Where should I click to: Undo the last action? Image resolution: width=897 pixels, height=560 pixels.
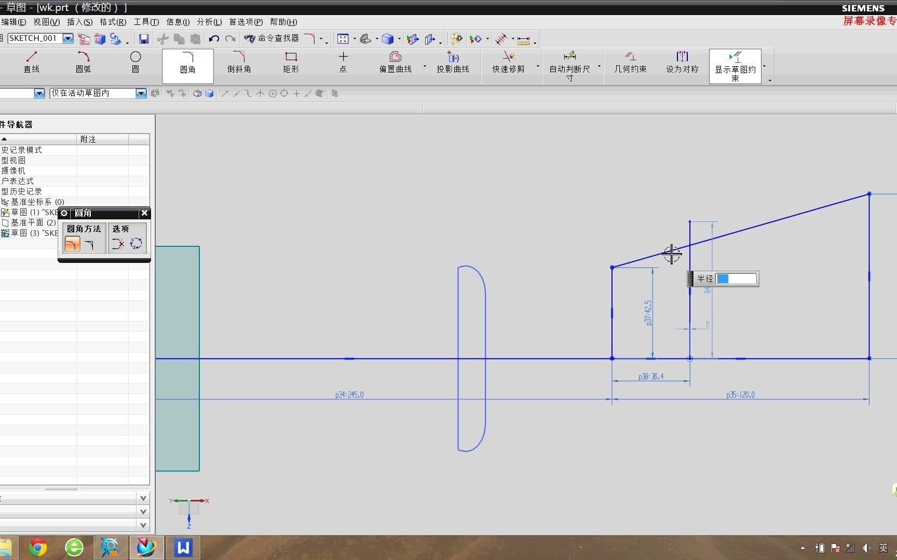(x=214, y=39)
